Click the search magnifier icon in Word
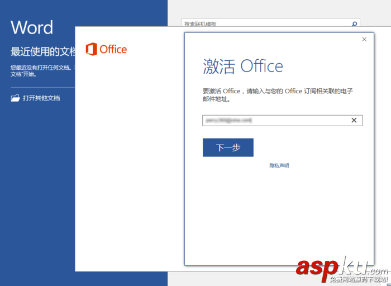 click(x=354, y=23)
